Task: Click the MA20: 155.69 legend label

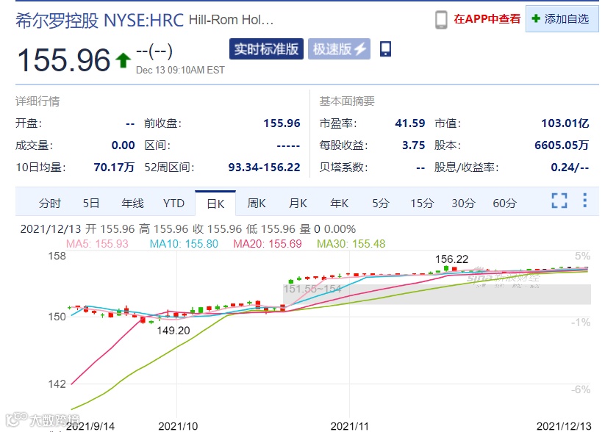Action: tap(268, 244)
